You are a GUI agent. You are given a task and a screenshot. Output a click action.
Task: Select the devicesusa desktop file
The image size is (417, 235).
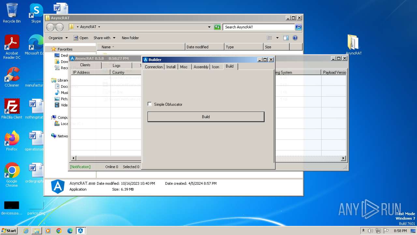(x=12, y=208)
